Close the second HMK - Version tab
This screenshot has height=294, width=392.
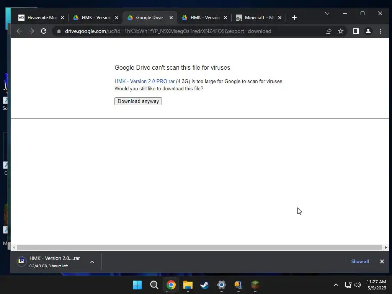[x=225, y=18]
